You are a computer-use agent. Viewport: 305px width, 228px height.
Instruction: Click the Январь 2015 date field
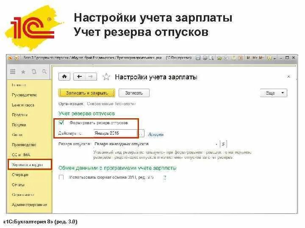[116, 133]
